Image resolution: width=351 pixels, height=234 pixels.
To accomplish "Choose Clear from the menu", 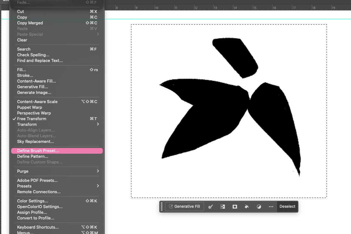I will pos(57,40).
